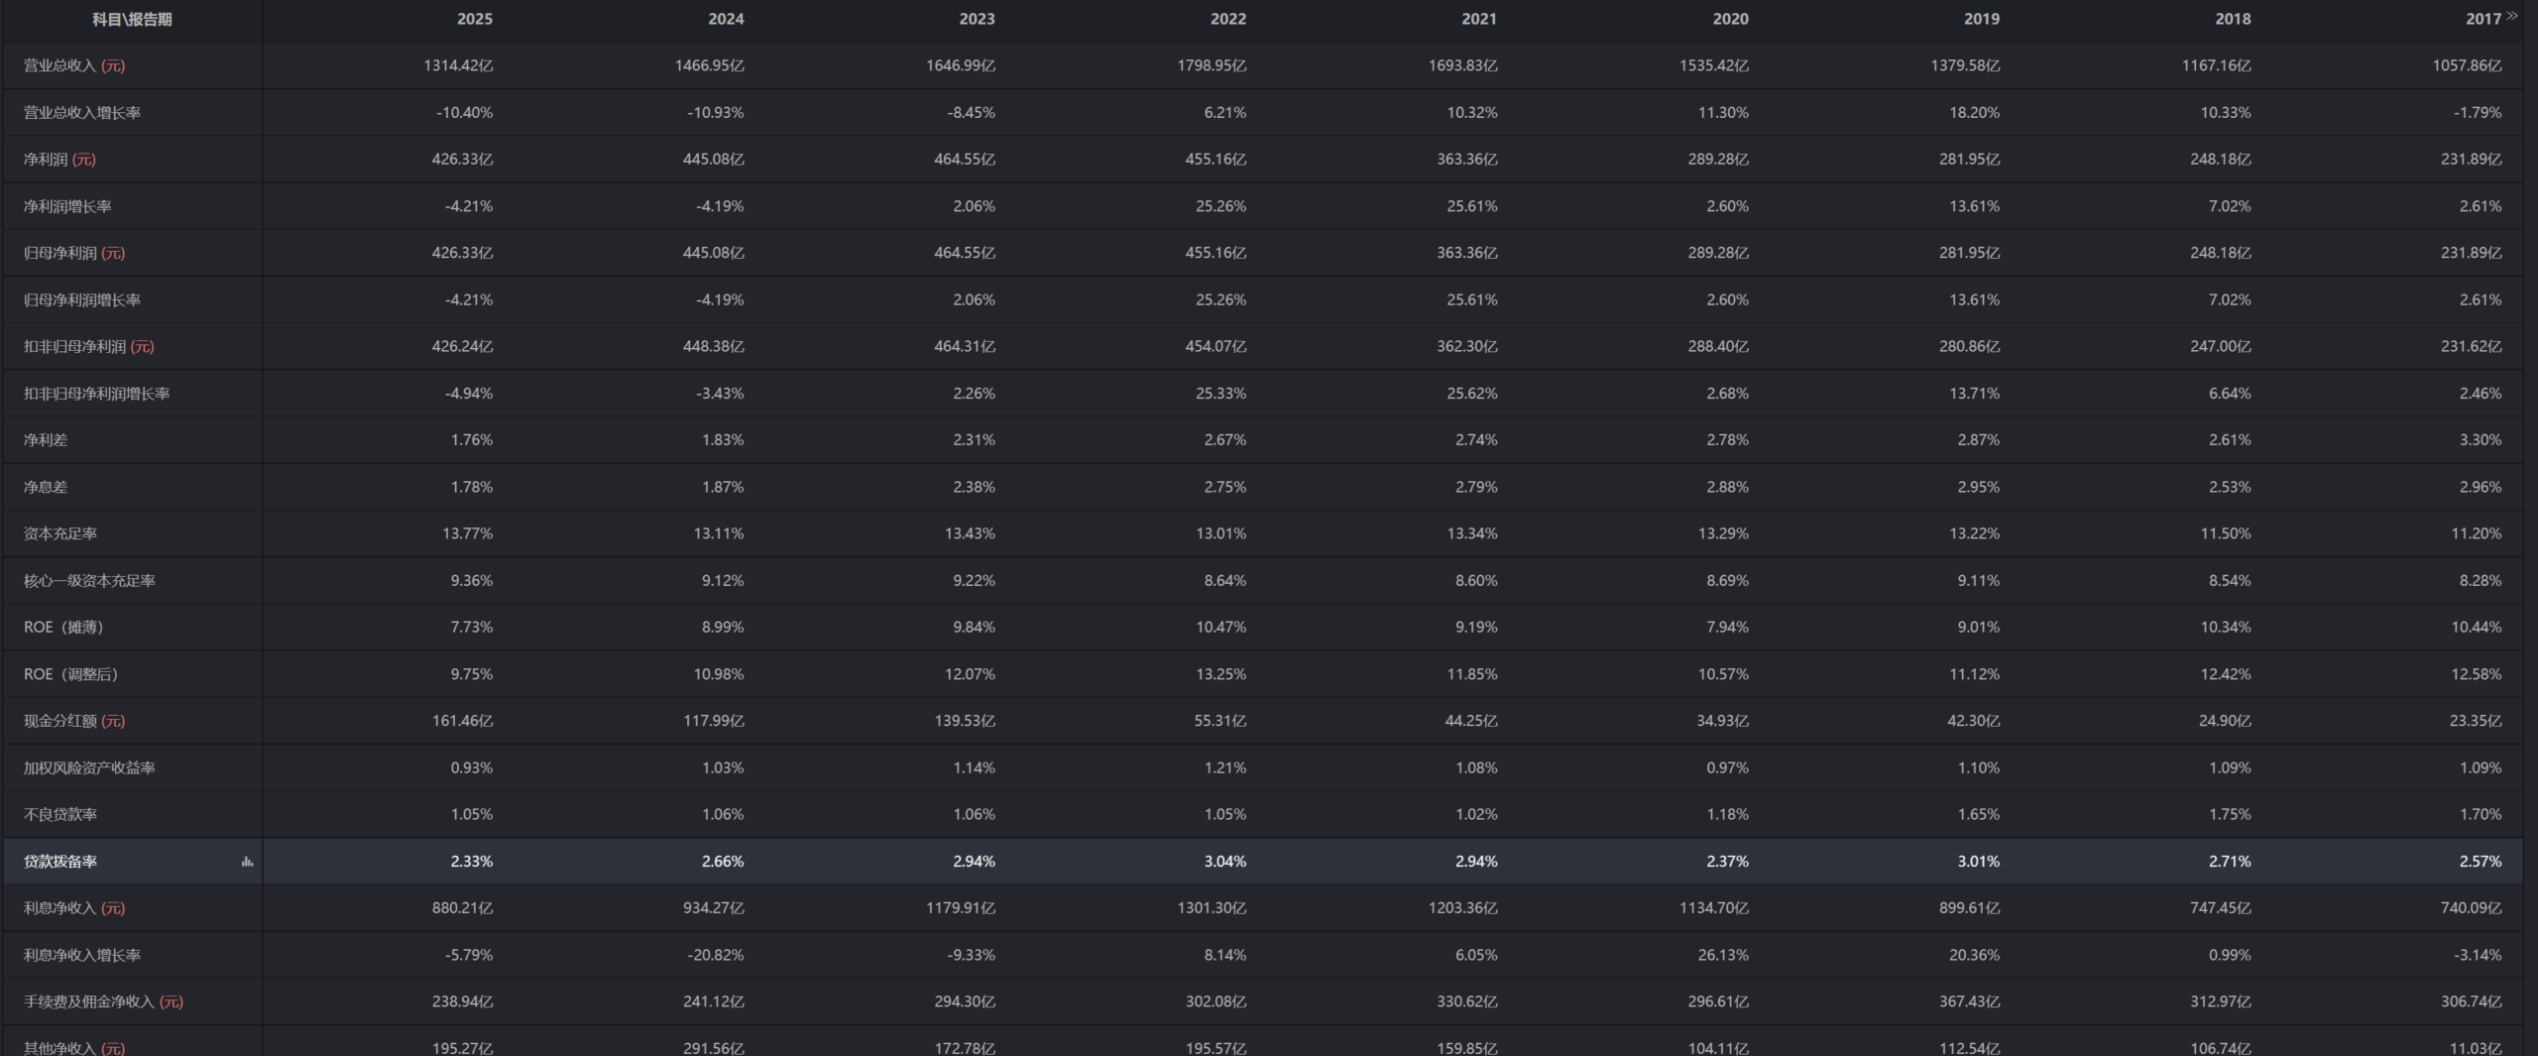
Task: Click the 核心一级资本充足率 row label
Action: pos(89,581)
